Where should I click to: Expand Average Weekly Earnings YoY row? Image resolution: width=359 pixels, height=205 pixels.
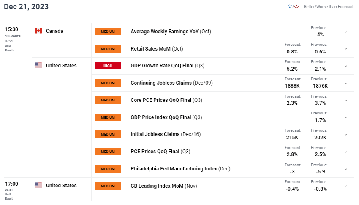click(346, 32)
